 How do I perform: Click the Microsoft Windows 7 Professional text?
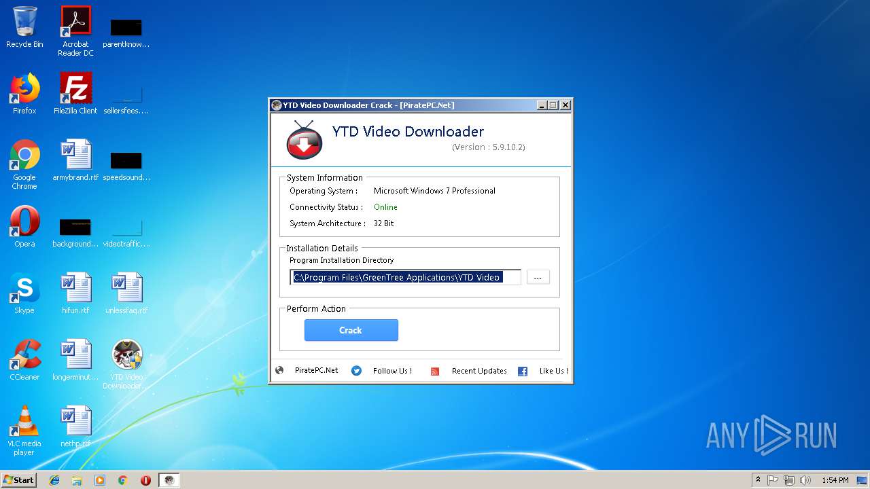pyautogui.click(x=434, y=191)
